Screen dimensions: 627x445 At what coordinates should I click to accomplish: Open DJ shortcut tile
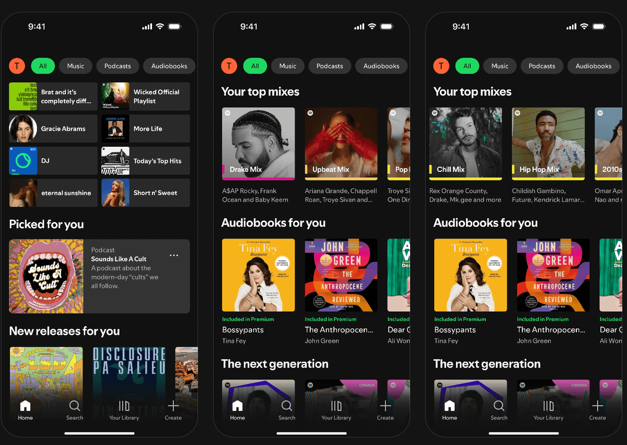(x=53, y=161)
